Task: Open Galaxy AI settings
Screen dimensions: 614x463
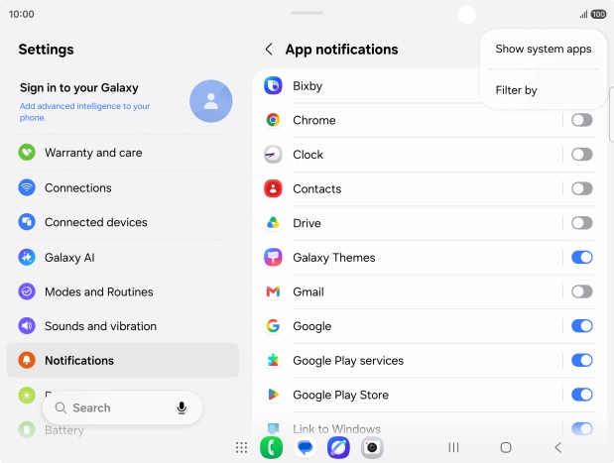Action: (x=123, y=257)
